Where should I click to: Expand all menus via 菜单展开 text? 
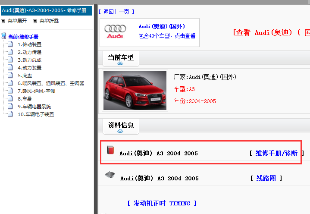(17, 21)
